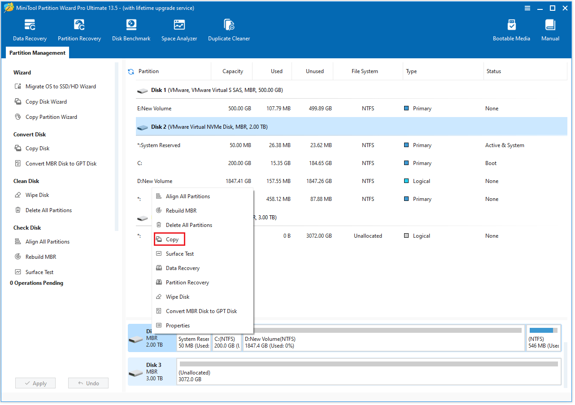Select Rebuild MBR in the context menu
The image size is (575, 405).
(x=181, y=210)
